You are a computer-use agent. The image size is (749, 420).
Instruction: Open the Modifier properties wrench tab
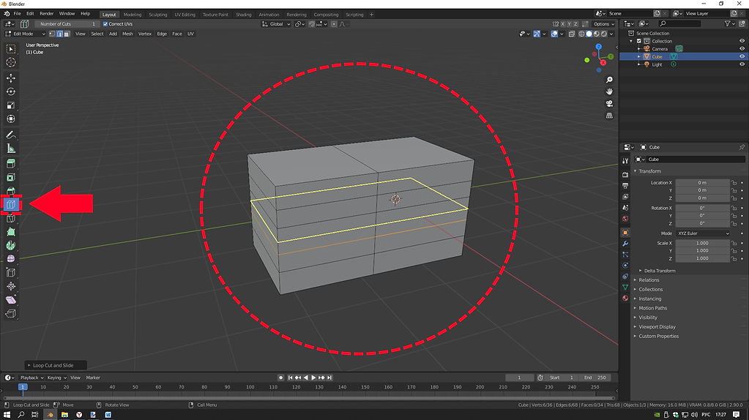click(x=625, y=244)
